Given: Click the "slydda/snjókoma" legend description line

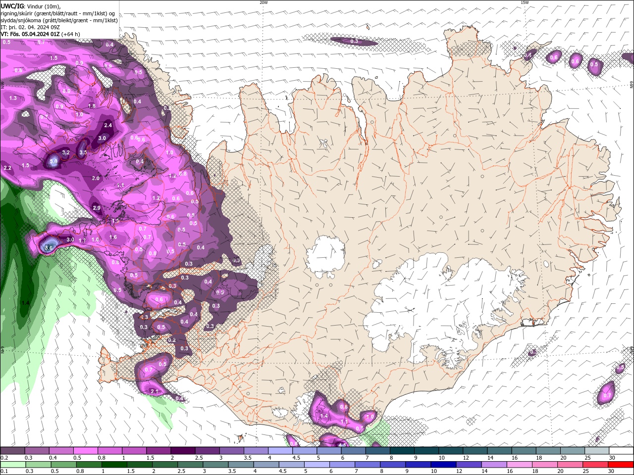Looking at the screenshot, I should tap(59, 20).
